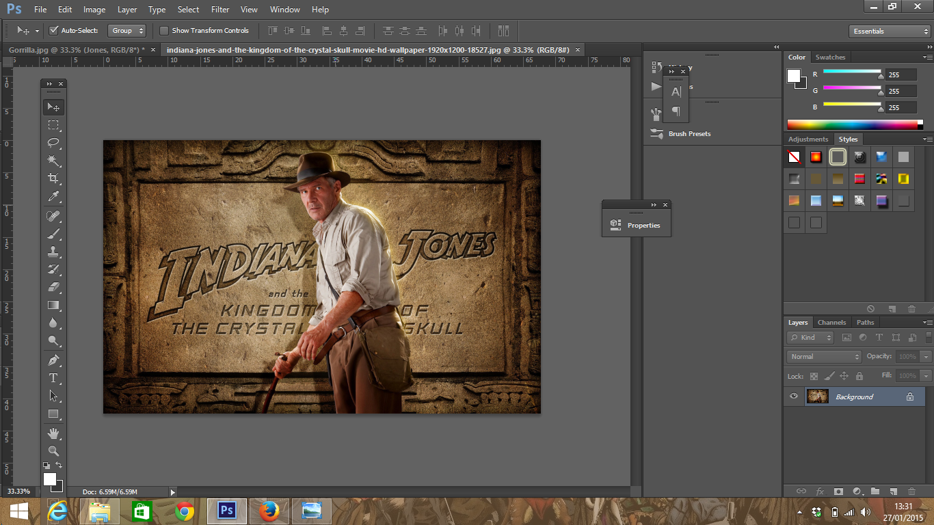Select the Eyedropper tool
Screen dimensions: 934x525
pyautogui.click(x=53, y=197)
